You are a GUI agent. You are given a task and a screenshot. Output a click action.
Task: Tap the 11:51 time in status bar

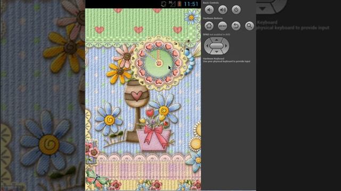pos(191,4)
